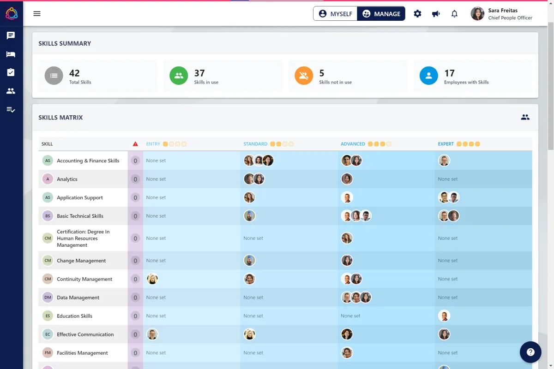
Task: Open the Analytics skill
Action: pyautogui.click(x=67, y=179)
